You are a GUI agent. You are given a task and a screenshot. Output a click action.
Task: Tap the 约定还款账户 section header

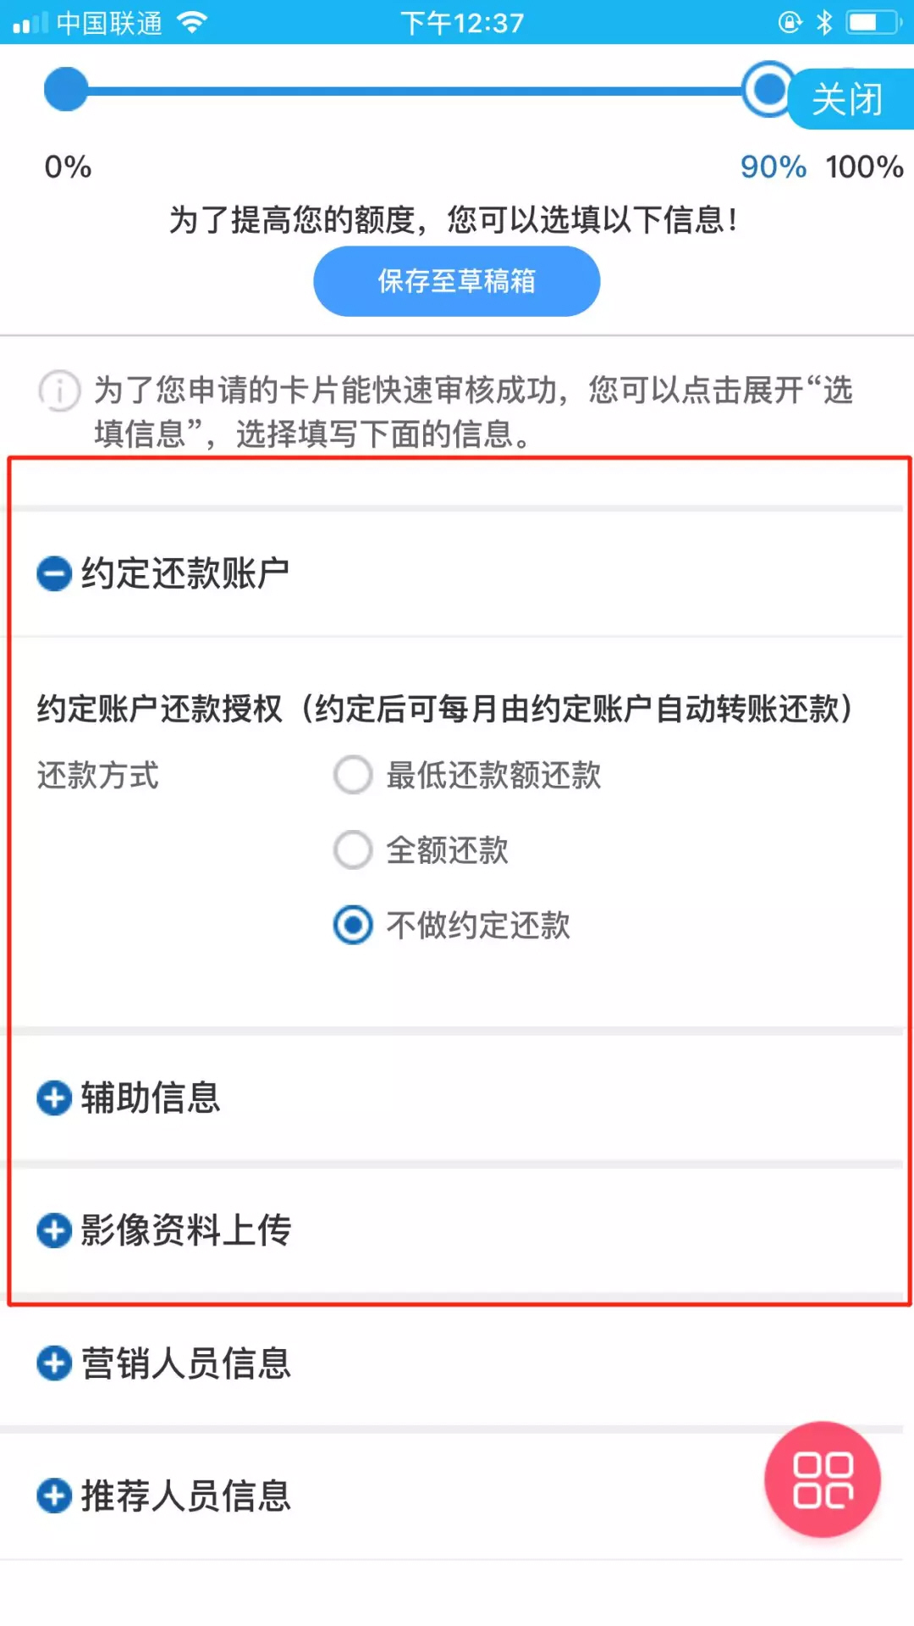click(x=185, y=573)
